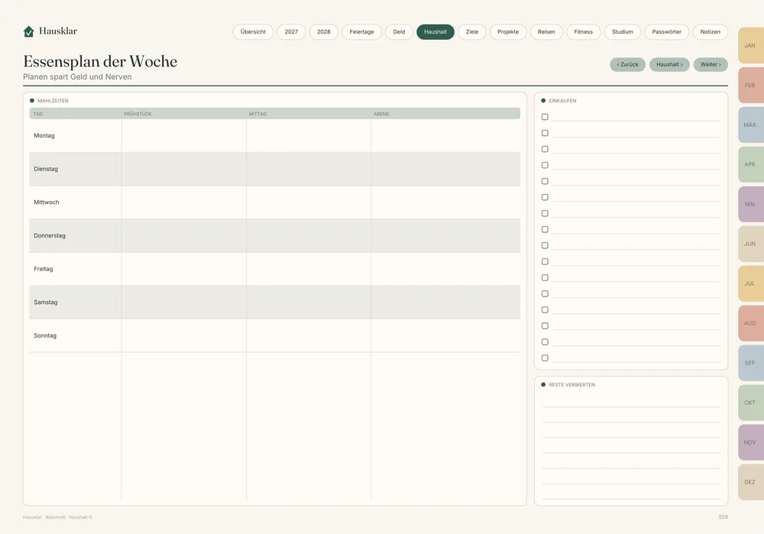Screen dimensions: 764x534
Task: Jump to the NOV month tab
Action: [x=751, y=442]
